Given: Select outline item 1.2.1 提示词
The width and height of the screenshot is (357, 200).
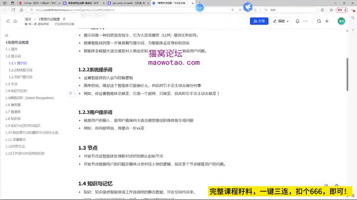Looking at the screenshot, I should point(18,63).
